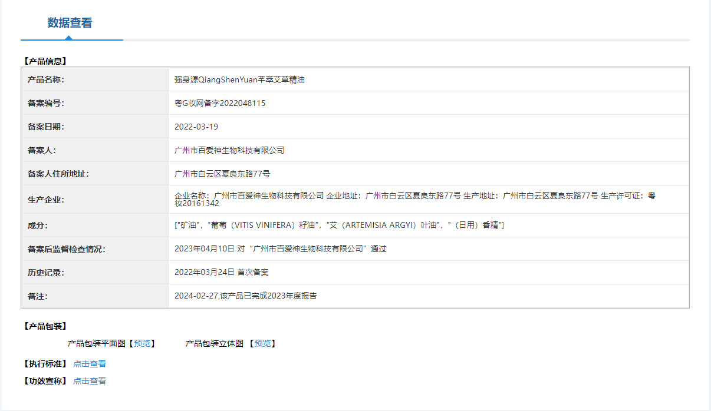Click the 备案后监督检查情况 row label

click(x=67, y=249)
